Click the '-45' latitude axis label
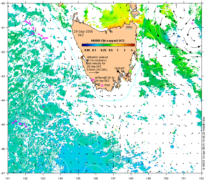This screenshot has height=181, width=207. tap(3, 125)
